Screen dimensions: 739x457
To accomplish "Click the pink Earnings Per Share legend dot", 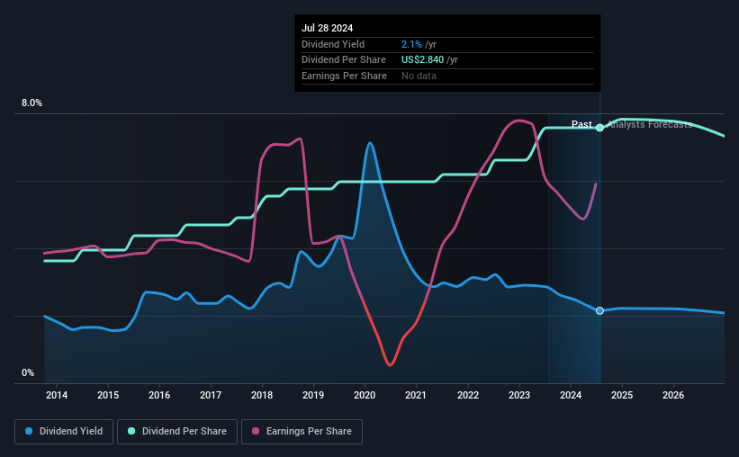I will pos(256,431).
